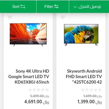
Task: Open the Skyworth Android FHD title link
Action: point(84,77)
